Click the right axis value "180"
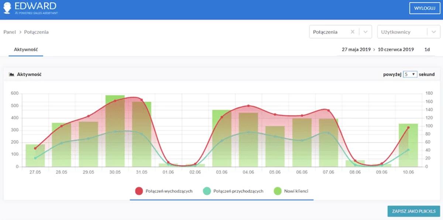 pos(428,93)
